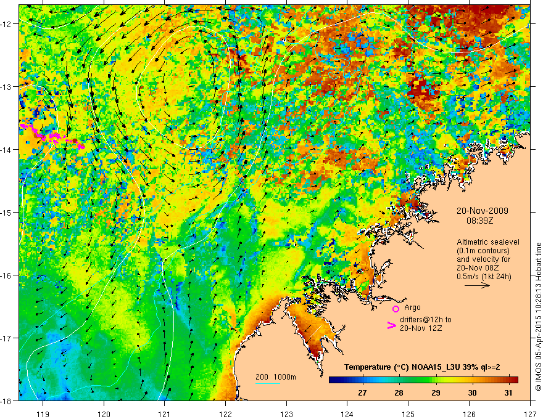Click the longitude axis label '120'
The width and height of the screenshot is (543, 419).
tap(104, 414)
